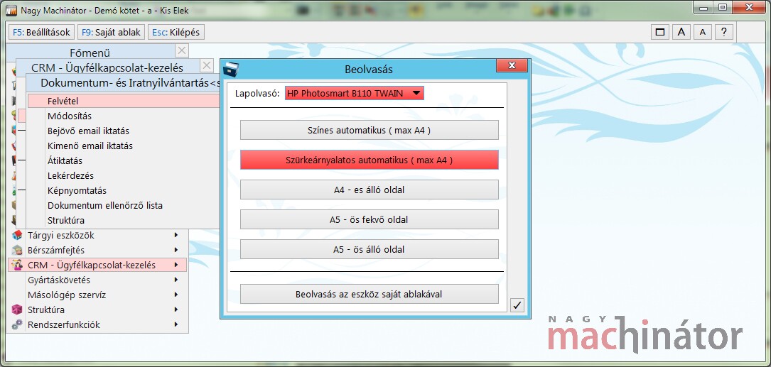Open Rendszerfunkciók menu item
The image size is (771, 367).
tap(97, 324)
